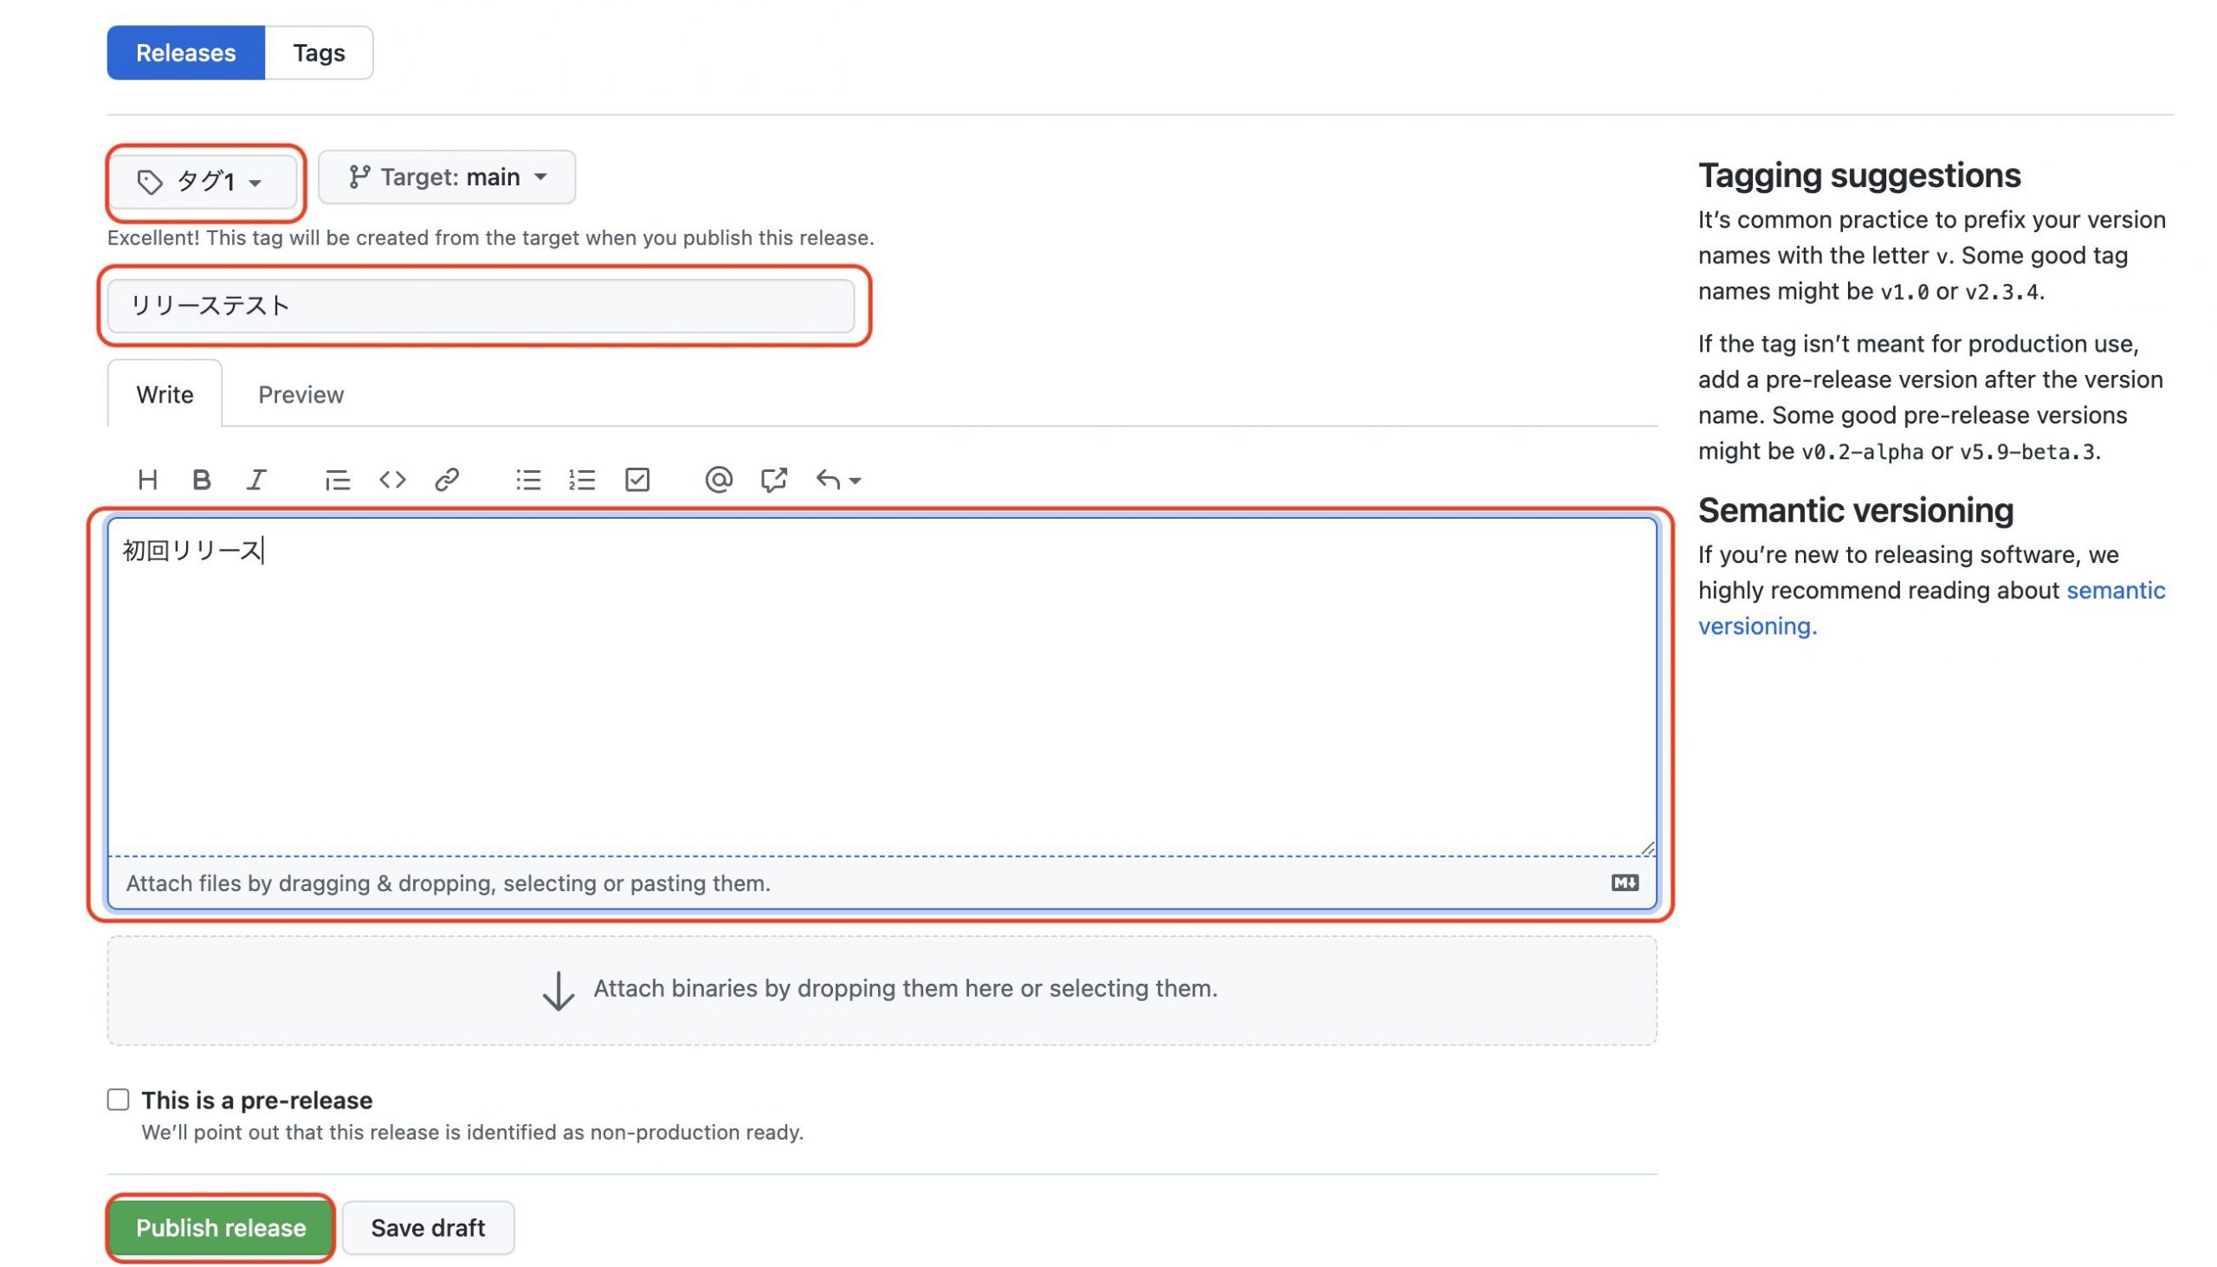This screenshot has width=2217, height=1267.
Task: Toggle italic formatting
Action: [x=256, y=480]
